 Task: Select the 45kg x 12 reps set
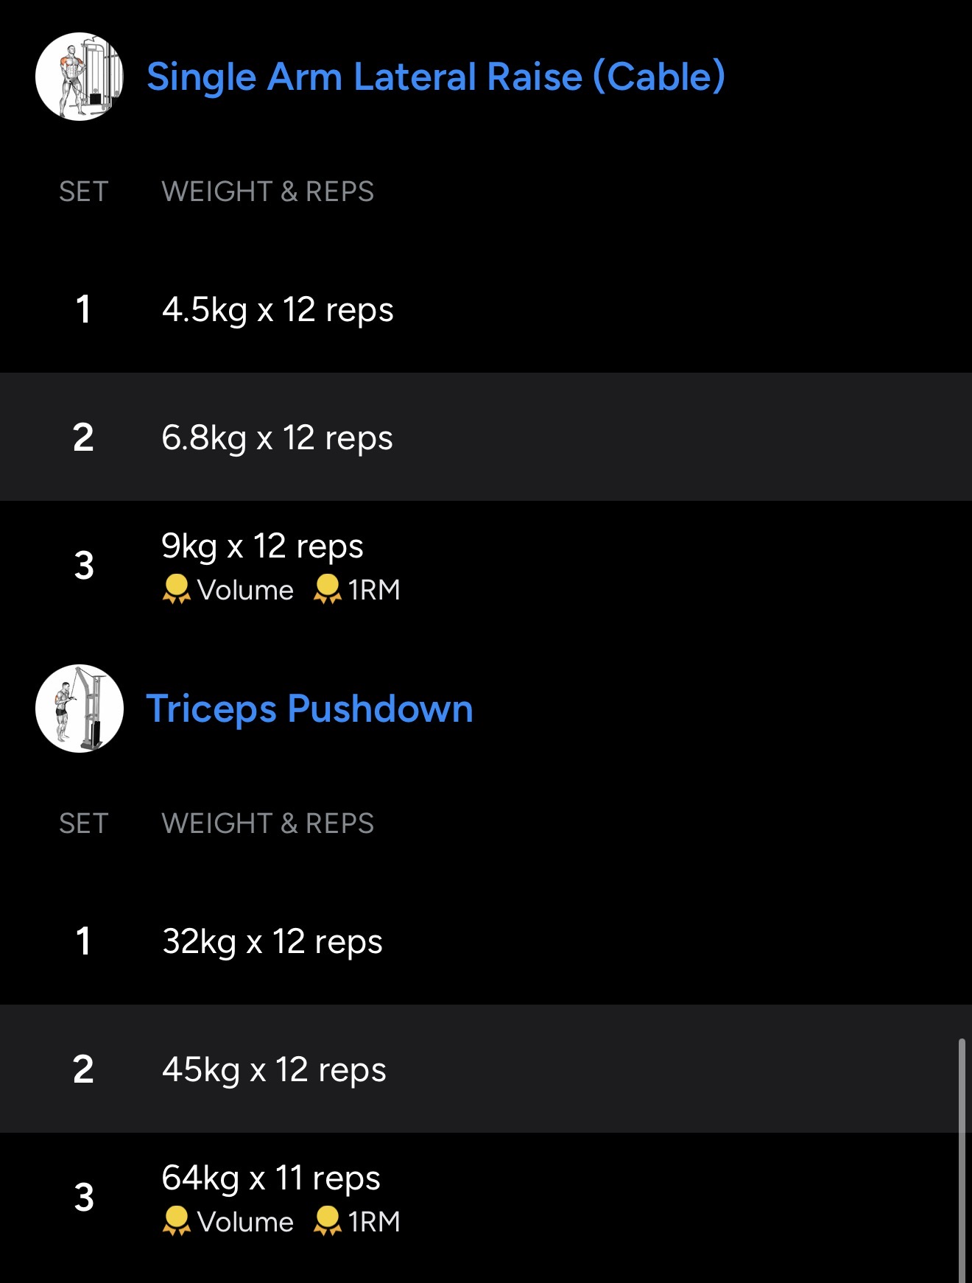click(x=274, y=1069)
